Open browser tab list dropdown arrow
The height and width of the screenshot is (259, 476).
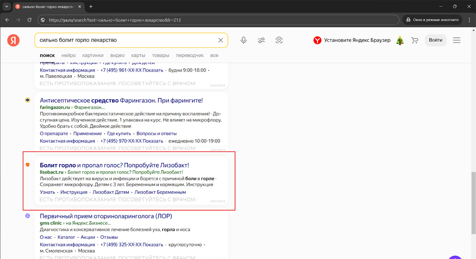(7, 7)
